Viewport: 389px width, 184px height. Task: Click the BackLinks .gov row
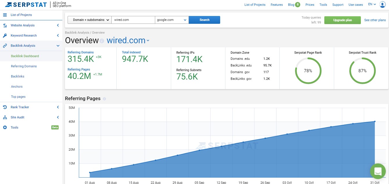(250, 79)
